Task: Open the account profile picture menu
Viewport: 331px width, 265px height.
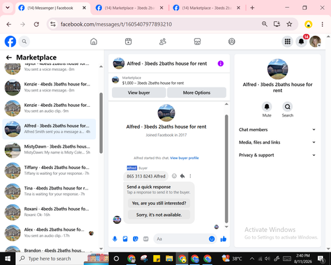Action: pos(315,41)
